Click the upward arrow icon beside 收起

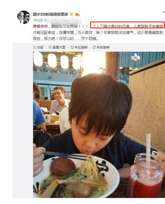35,47
